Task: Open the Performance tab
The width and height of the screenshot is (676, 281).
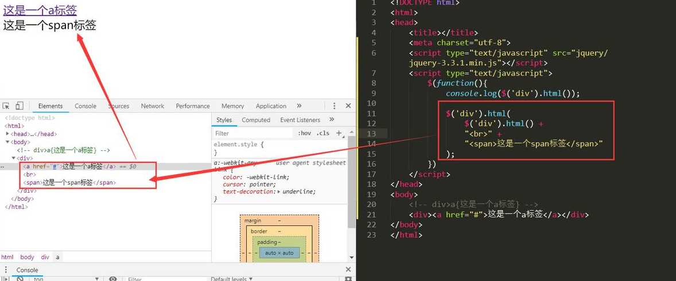Action: point(193,106)
